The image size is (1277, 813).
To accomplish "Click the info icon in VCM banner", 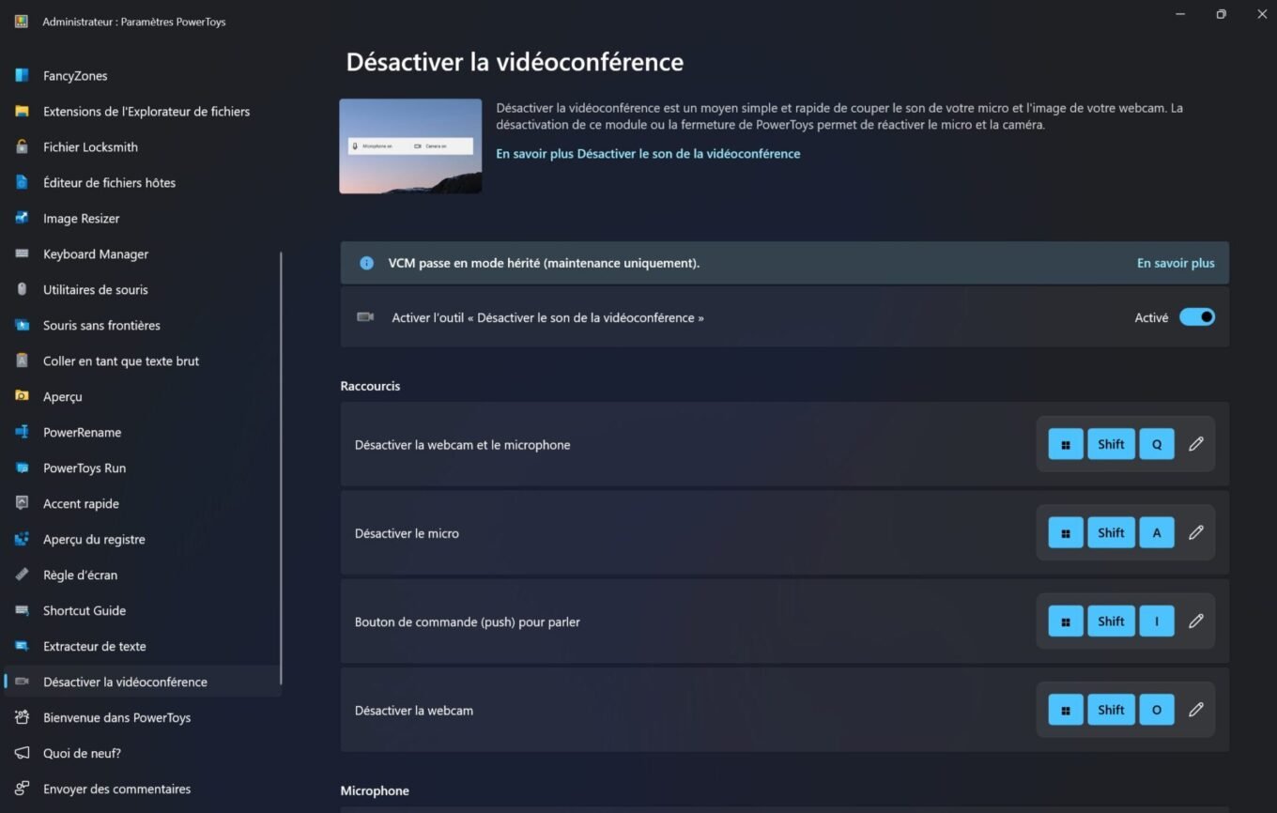I will pyautogui.click(x=366, y=263).
